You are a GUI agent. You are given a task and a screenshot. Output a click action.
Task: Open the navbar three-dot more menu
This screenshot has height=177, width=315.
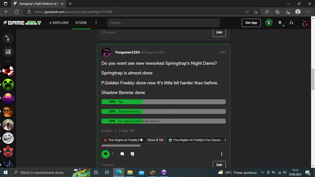coord(96,22)
